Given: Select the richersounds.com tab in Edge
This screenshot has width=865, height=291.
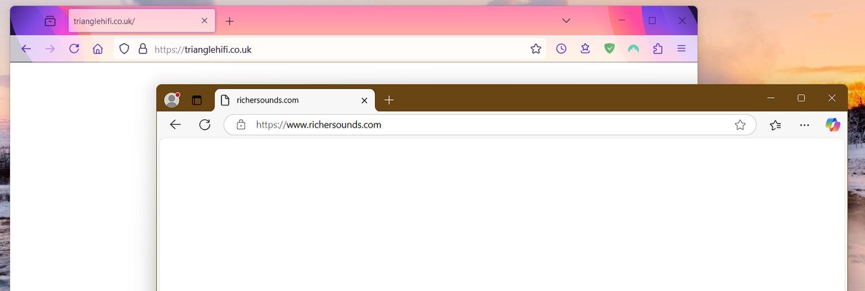Looking at the screenshot, I should tap(295, 100).
